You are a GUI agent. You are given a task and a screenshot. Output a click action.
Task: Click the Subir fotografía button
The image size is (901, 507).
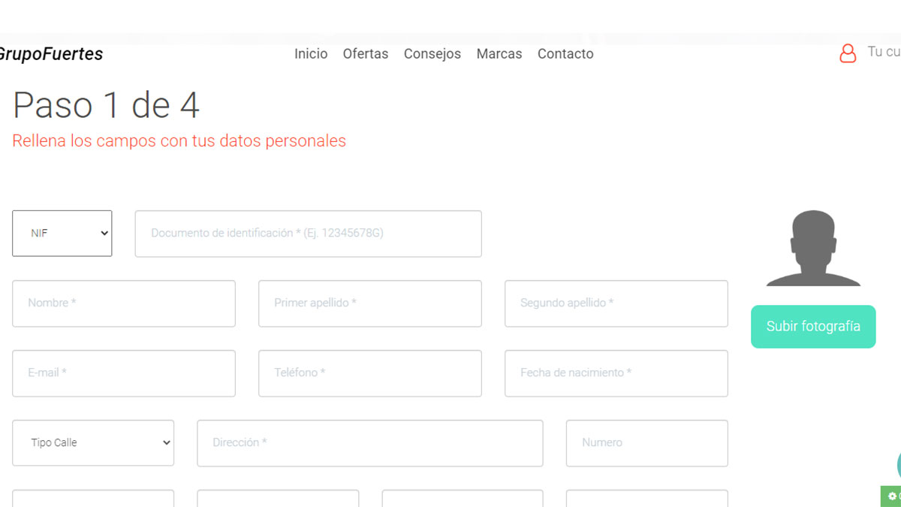pyautogui.click(x=813, y=327)
